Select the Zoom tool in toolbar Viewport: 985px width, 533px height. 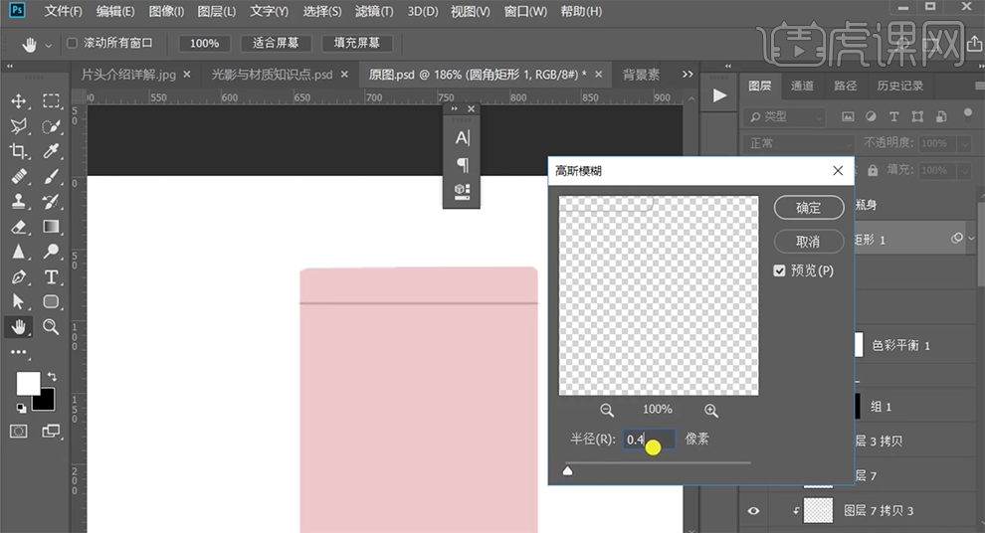point(51,326)
